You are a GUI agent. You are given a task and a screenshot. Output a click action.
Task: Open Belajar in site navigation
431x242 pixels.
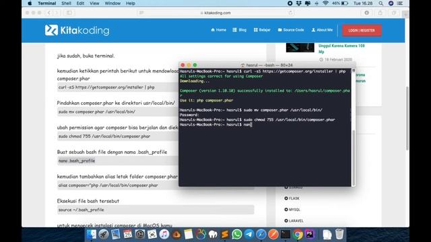click(x=262, y=30)
